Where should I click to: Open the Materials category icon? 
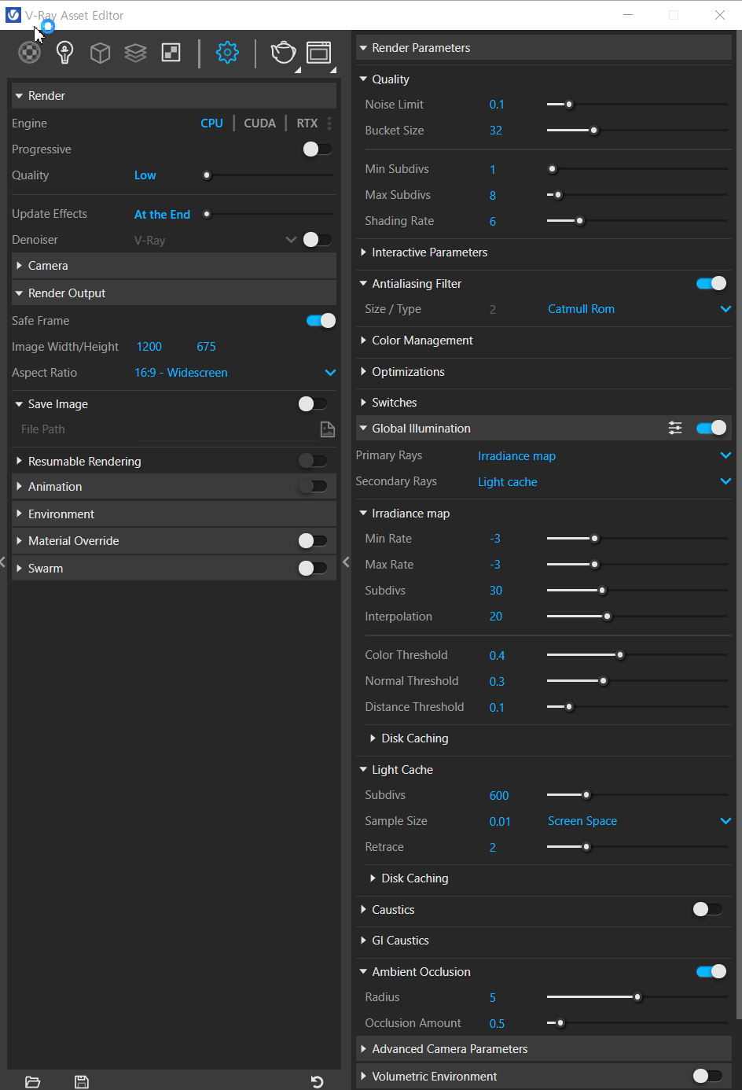[30, 53]
